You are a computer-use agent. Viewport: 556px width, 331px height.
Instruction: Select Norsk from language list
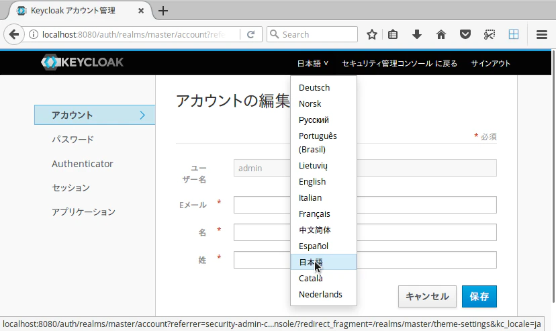pyautogui.click(x=324, y=104)
